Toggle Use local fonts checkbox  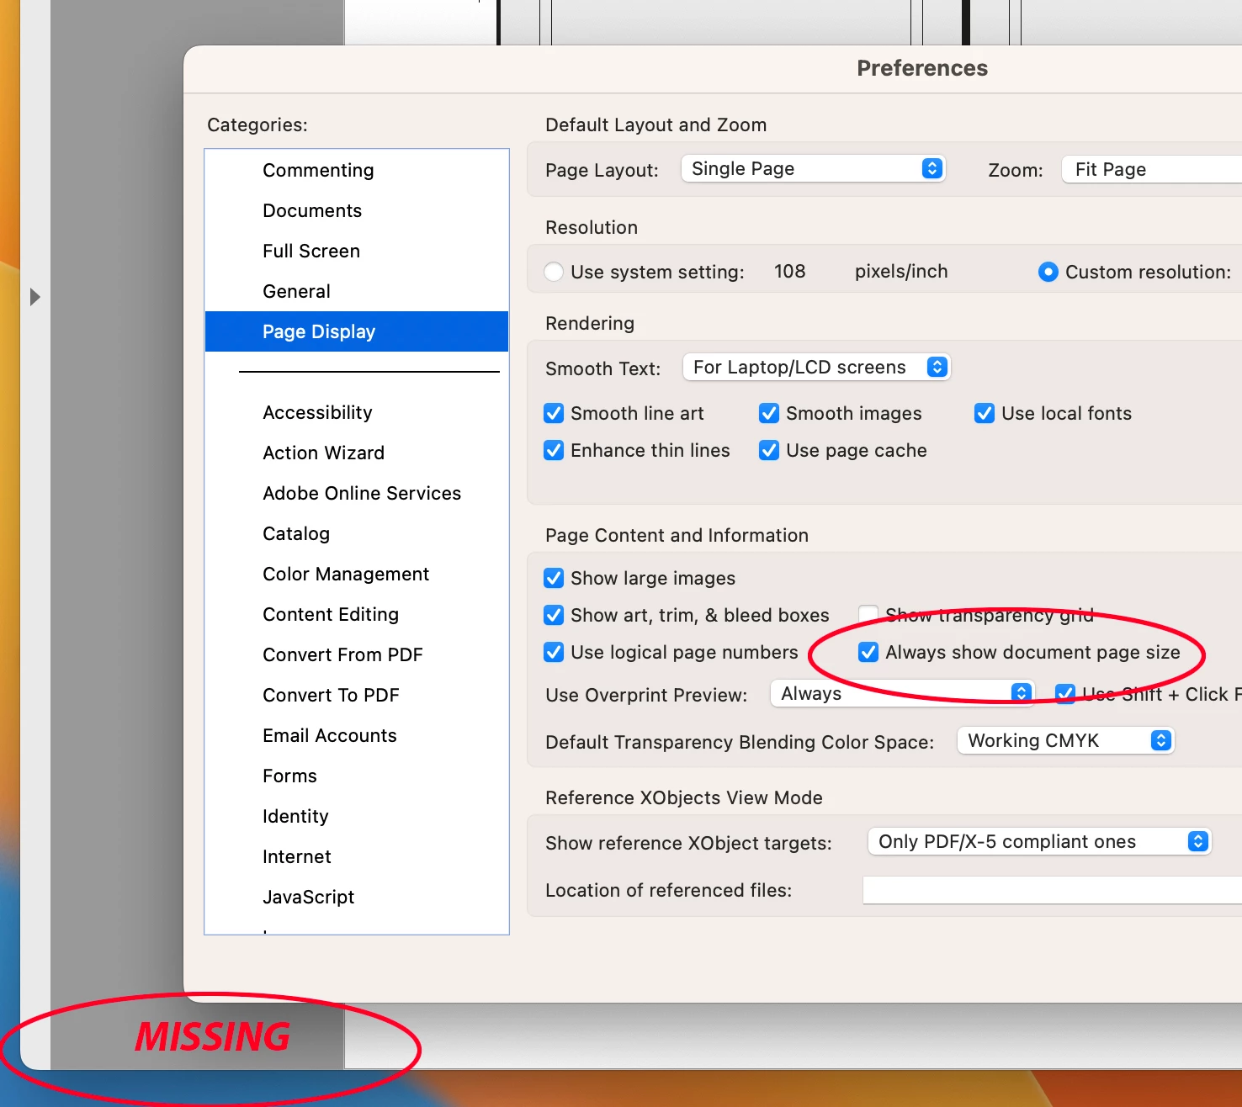tap(985, 413)
